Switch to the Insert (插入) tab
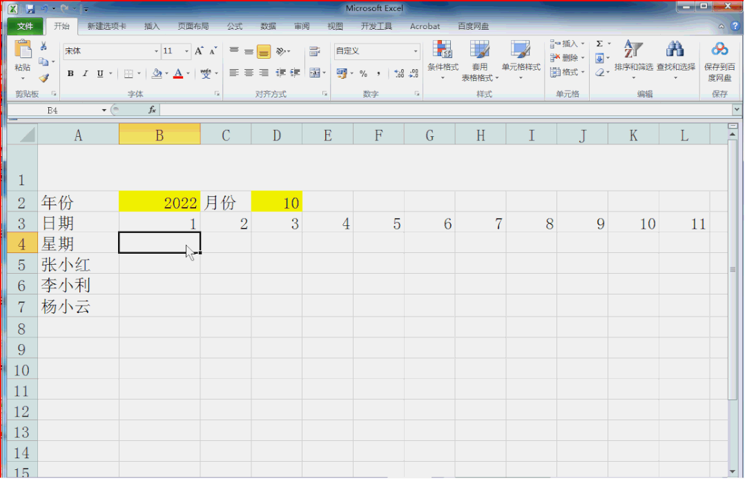 click(x=152, y=26)
